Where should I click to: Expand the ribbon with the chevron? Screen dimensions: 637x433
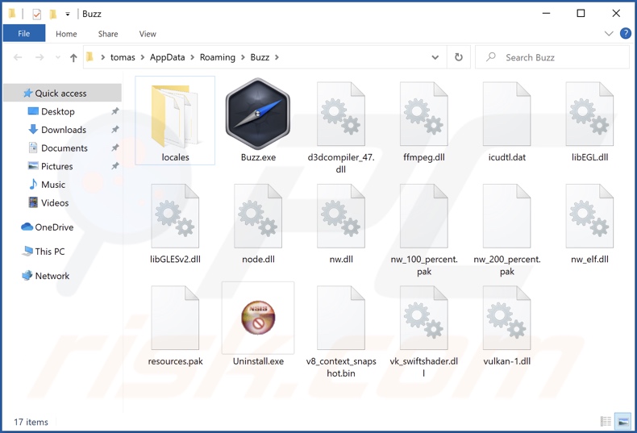609,34
